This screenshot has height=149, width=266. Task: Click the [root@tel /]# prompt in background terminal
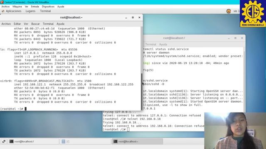click(x=114, y=130)
